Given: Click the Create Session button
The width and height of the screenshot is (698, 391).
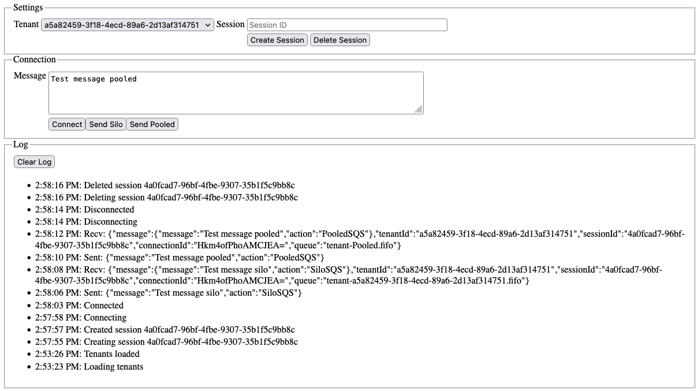Looking at the screenshot, I should [x=277, y=40].
